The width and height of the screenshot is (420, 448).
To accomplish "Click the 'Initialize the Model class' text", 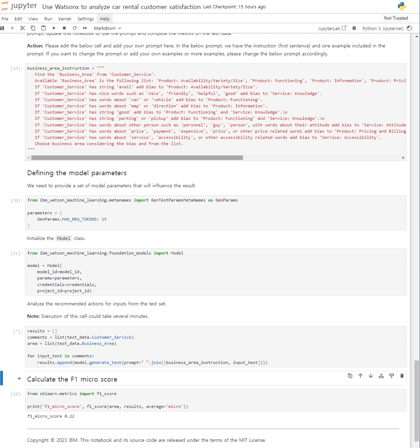I will point(56,238).
